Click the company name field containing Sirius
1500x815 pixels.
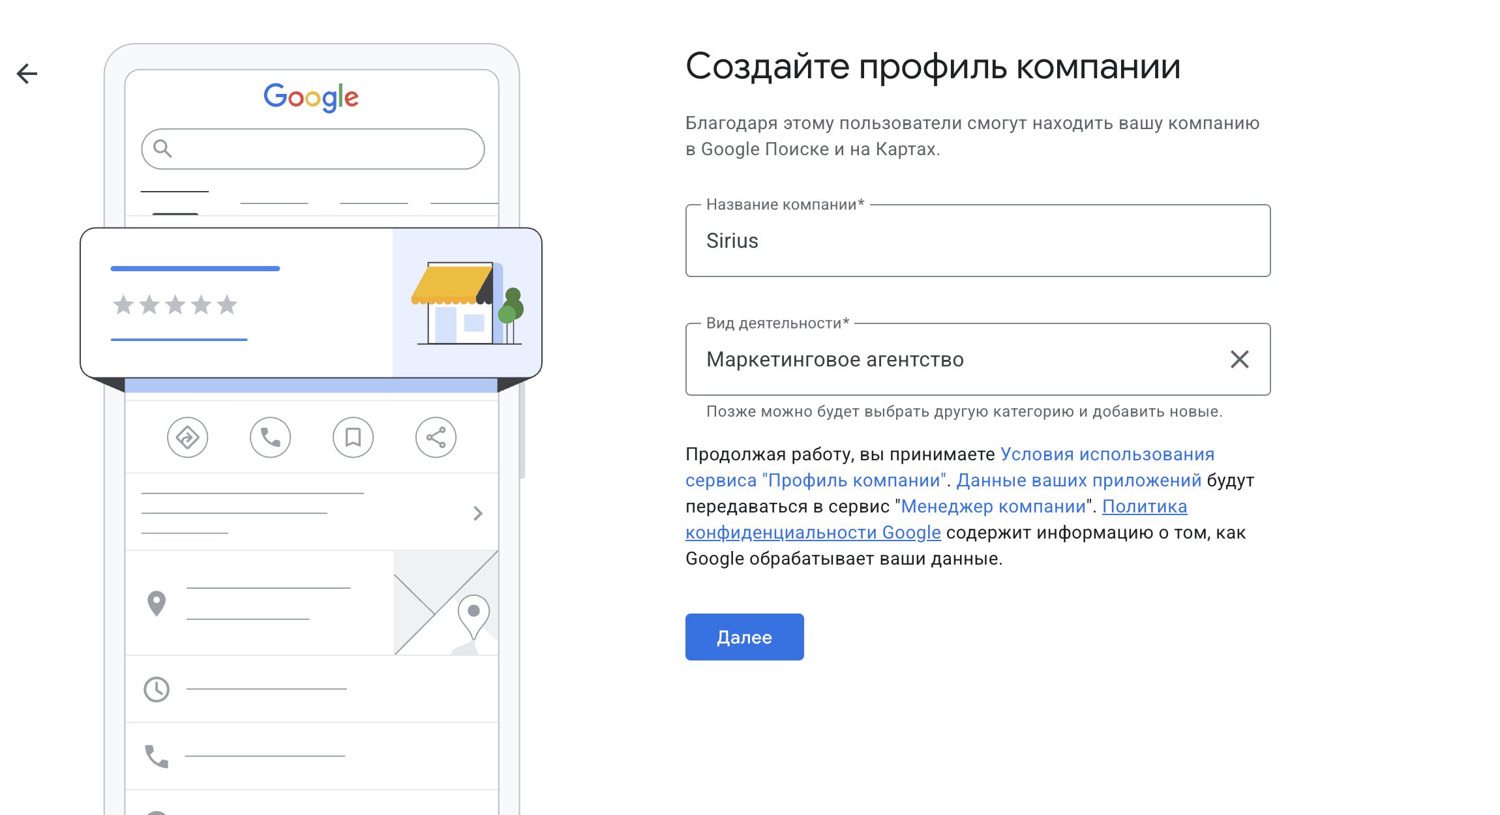[x=978, y=241]
